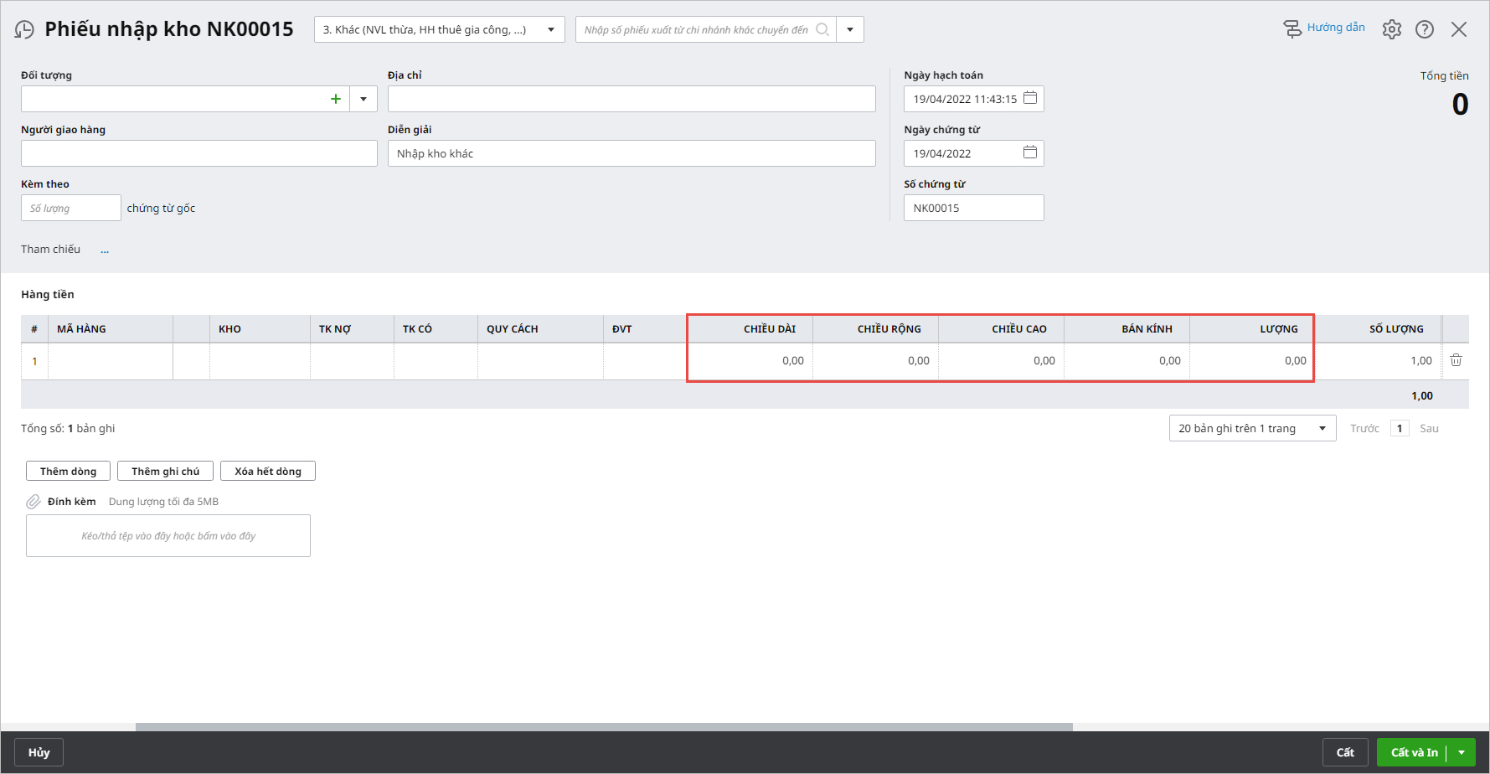Delete row 1 with trash icon
The image size is (1490, 774).
tap(1456, 360)
